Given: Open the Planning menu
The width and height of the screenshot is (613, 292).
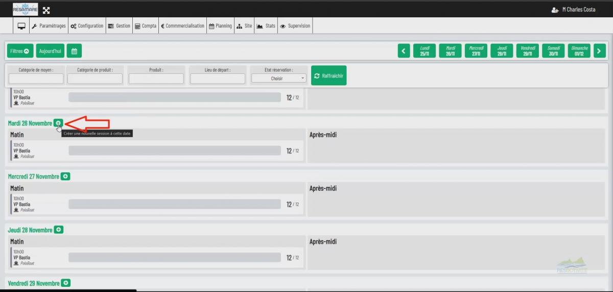Looking at the screenshot, I should click(x=220, y=26).
